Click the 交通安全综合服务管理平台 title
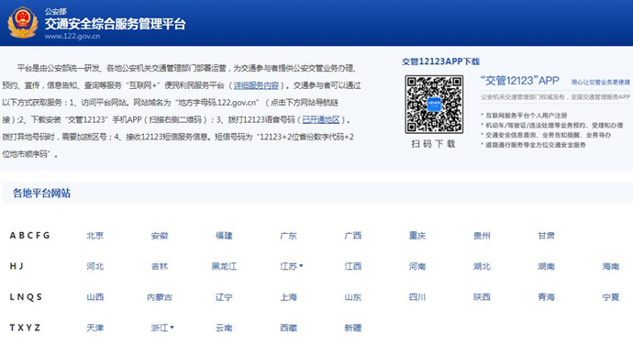This screenshot has height=345, width=633. pyautogui.click(x=115, y=24)
